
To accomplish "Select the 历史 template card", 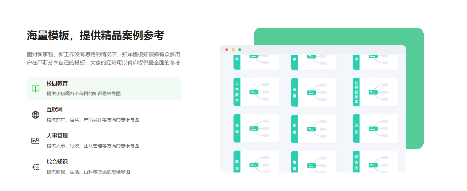I will [x=375, y=129].
